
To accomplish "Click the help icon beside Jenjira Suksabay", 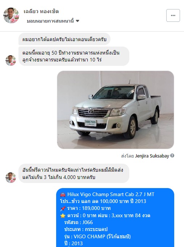I will [x=172, y=156].
